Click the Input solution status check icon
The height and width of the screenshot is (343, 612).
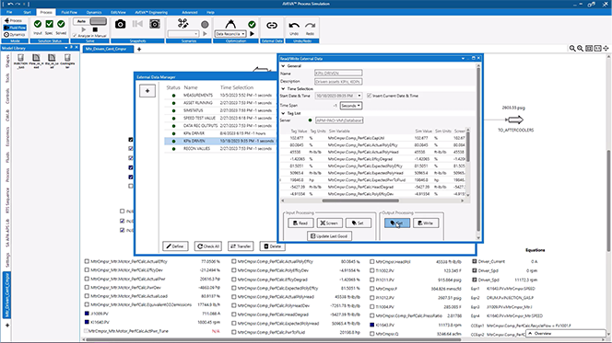(x=38, y=24)
